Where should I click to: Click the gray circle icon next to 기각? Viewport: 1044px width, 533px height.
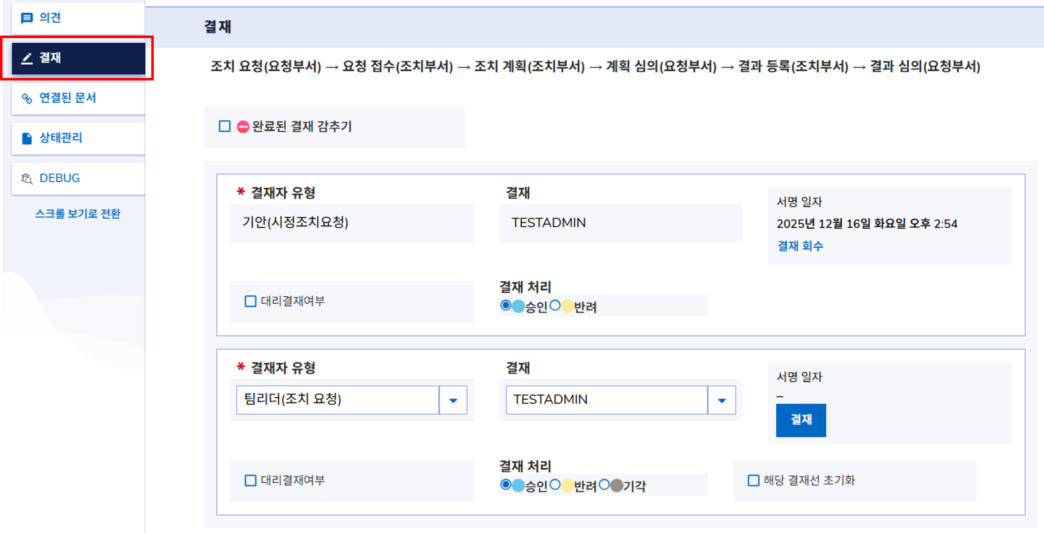(617, 485)
